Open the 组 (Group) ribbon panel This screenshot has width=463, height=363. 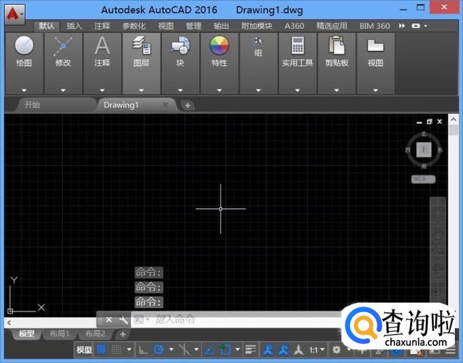259,63
